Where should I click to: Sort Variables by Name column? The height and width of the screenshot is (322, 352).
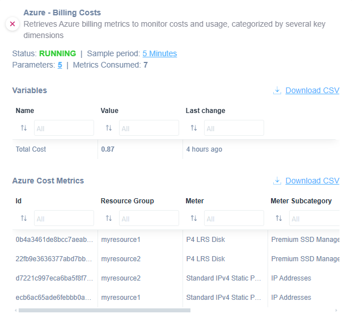point(24,128)
